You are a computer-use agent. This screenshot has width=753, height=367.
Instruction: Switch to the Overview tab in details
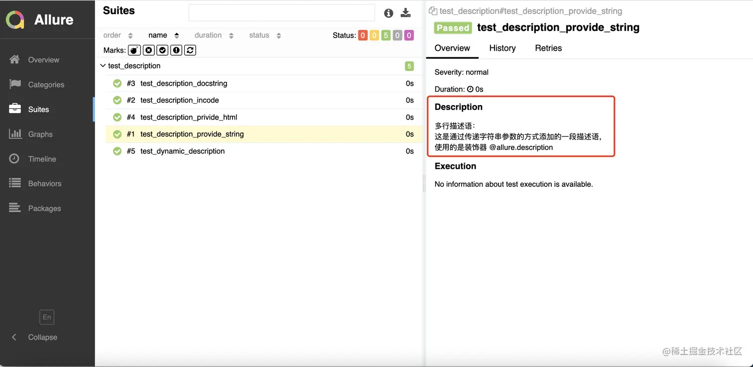[x=452, y=48]
